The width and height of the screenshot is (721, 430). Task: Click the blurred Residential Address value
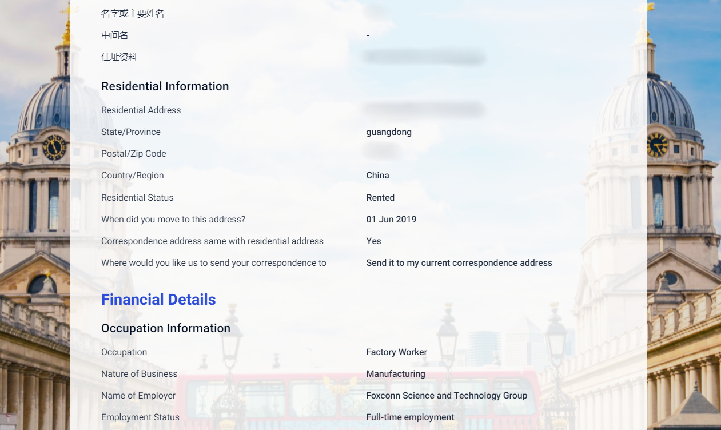click(424, 109)
